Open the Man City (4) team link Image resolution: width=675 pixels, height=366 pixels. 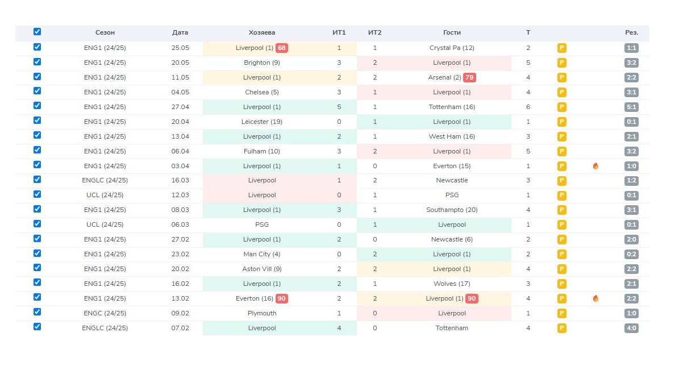click(x=262, y=255)
